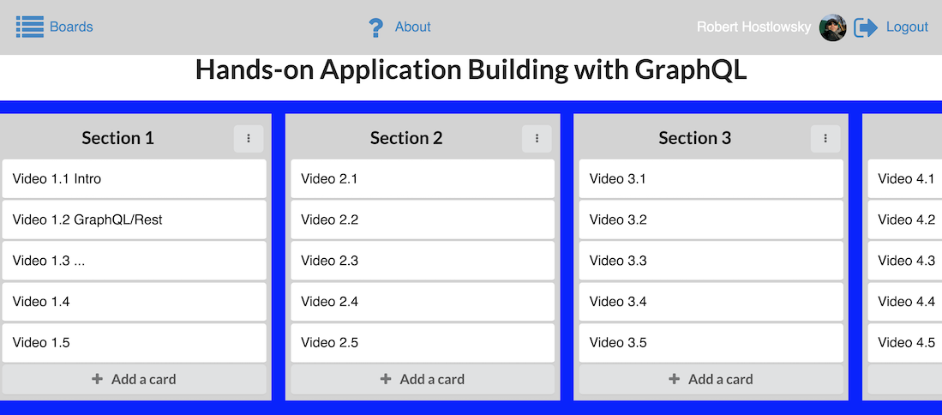The height and width of the screenshot is (415, 942).
Task: Click the Logout arrow icon
Action: [866, 27]
